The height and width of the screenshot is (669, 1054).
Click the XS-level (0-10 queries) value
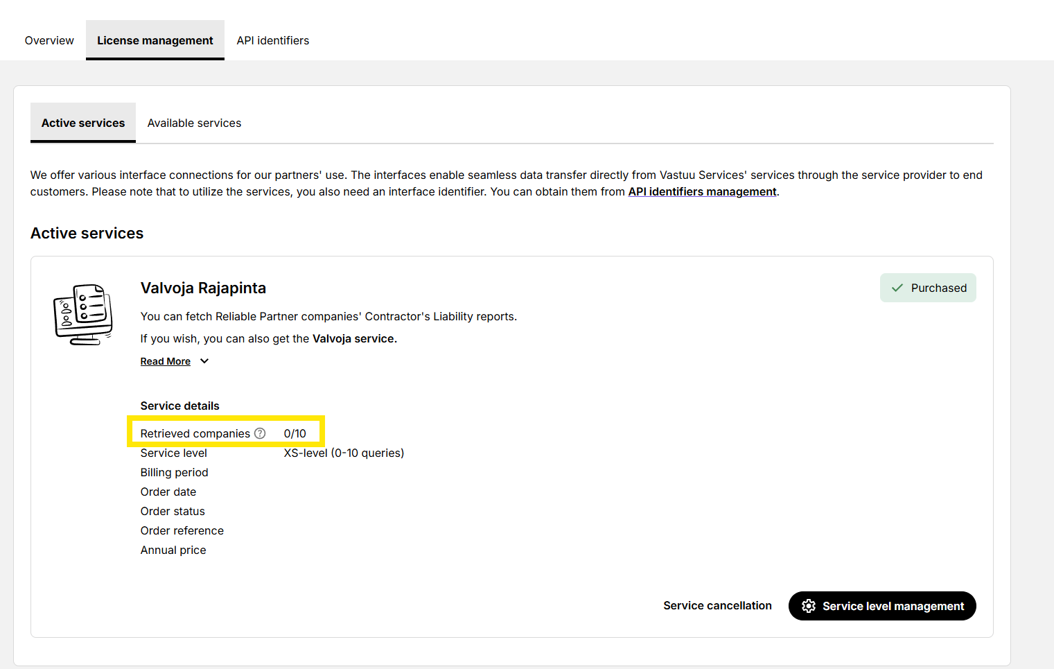pyautogui.click(x=344, y=453)
